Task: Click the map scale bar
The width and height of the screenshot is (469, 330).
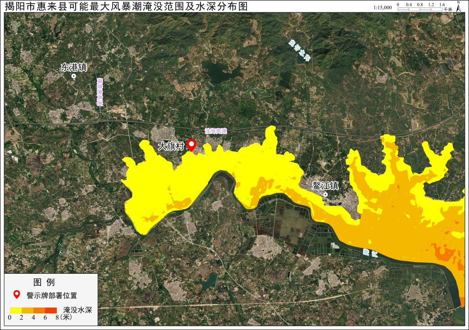Action: pyautogui.click(x=420, y=9)
